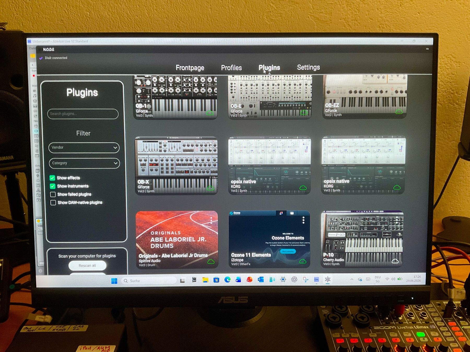Select Sounds note icon in Ableton browser sidebar
Screen dimensions: 470x352
pos(35,96)
